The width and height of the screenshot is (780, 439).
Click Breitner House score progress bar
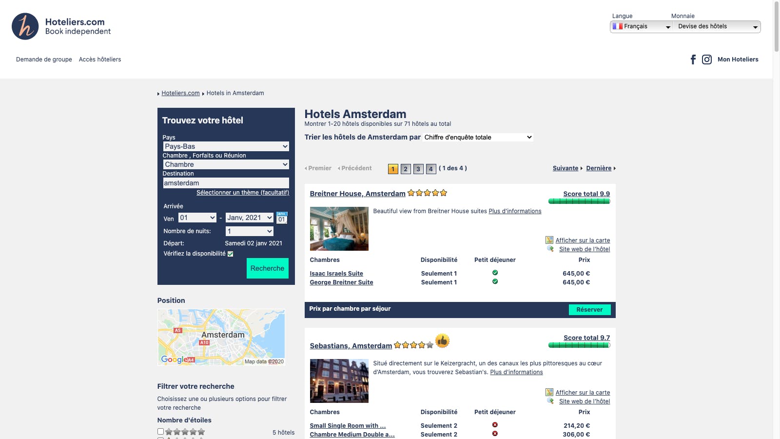[x=579, y=201]
